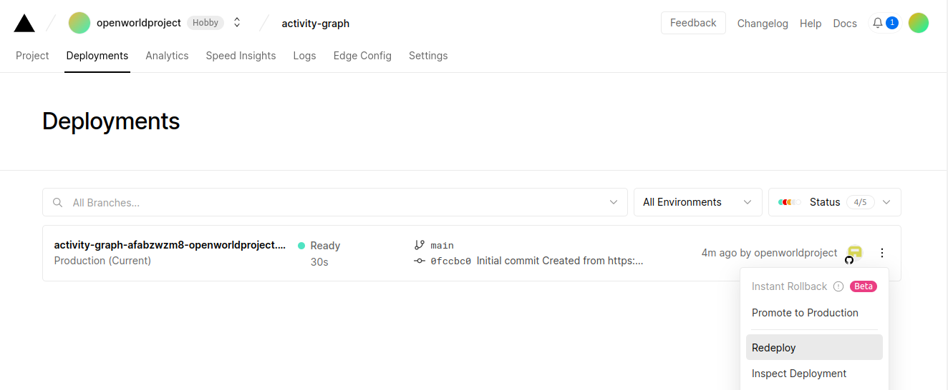Expand the team scope switcher arrows
Viewport: 948px width, 390px height.
click(237, 23)
